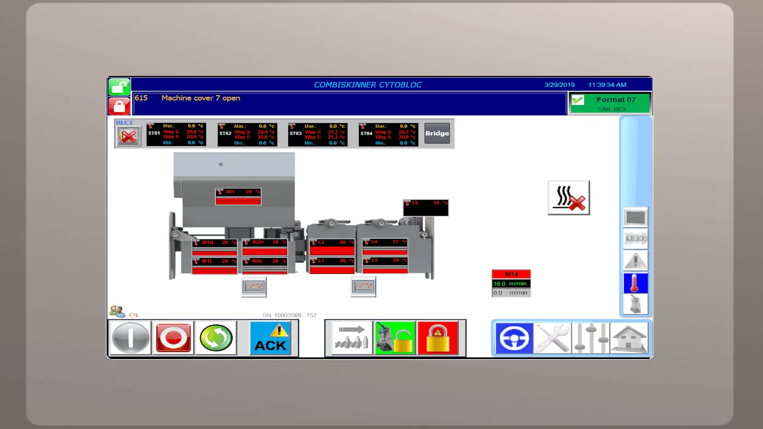This screenshot has height=429, width=763.
Task: Open the trend chart under IR heaters
Action: point(254,286)
